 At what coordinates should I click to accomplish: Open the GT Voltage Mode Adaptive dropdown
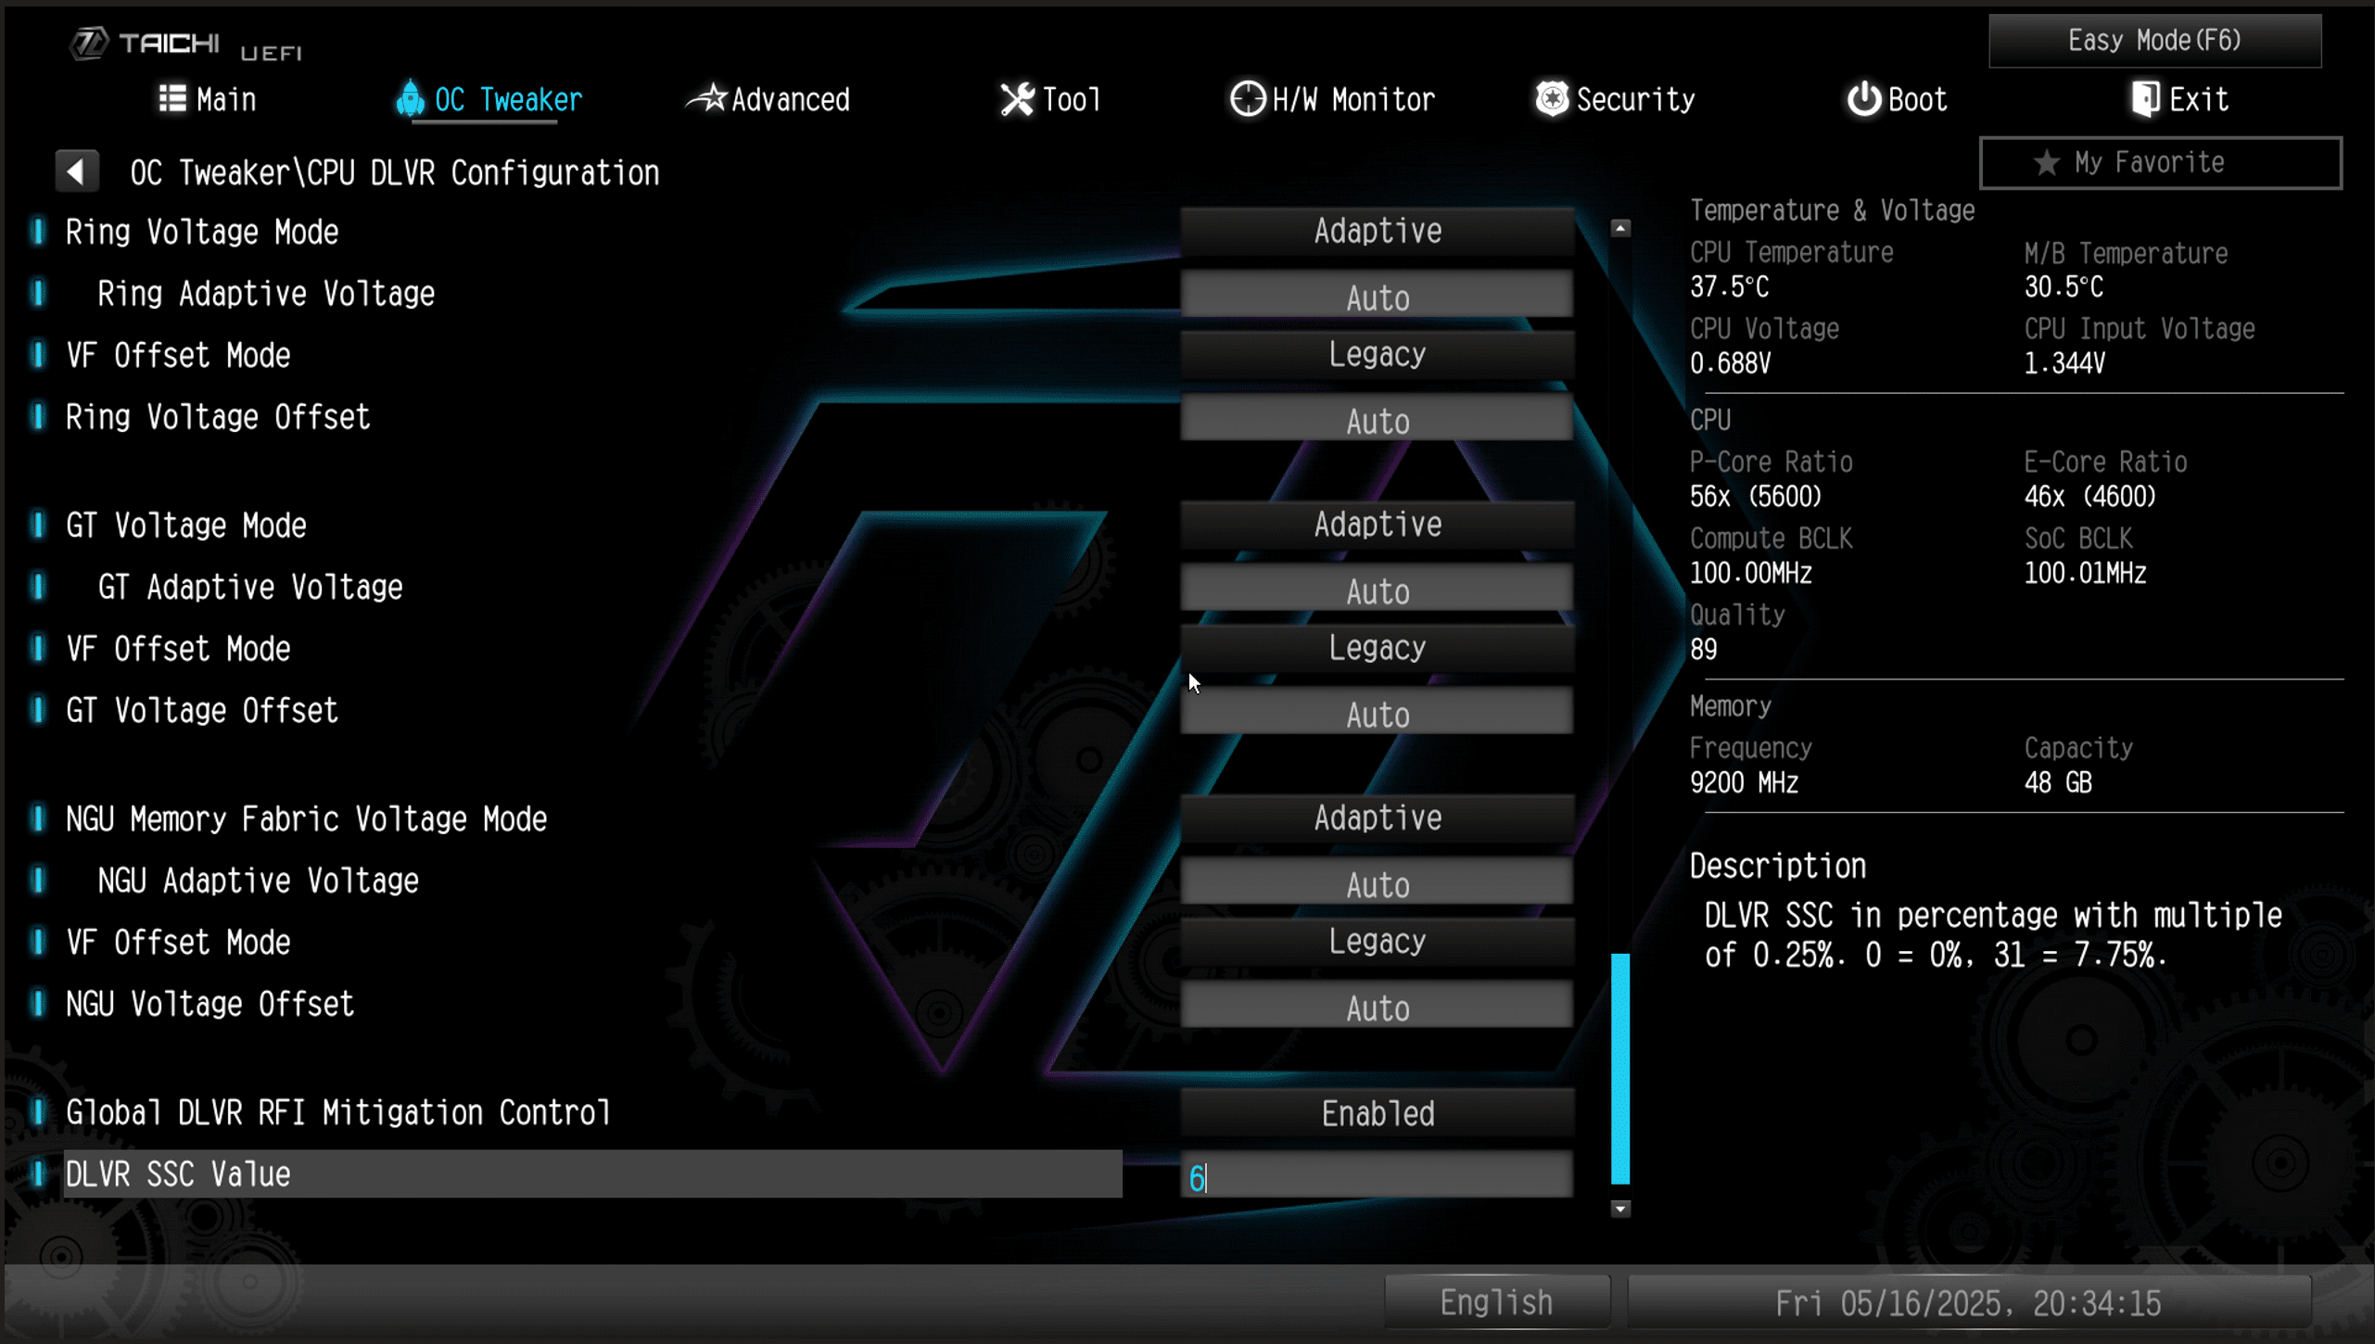[1377, 525]
